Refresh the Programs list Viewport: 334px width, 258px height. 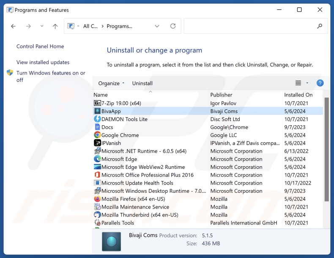[x=173, y=26]
